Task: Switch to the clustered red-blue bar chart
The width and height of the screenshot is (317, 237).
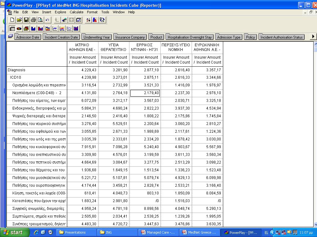Action: click(x=41, y=29)
